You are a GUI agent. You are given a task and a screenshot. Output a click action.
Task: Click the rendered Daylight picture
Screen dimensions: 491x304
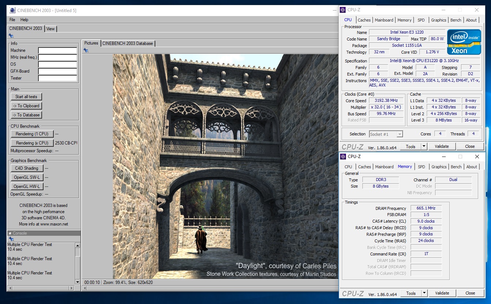click(225, 166)
